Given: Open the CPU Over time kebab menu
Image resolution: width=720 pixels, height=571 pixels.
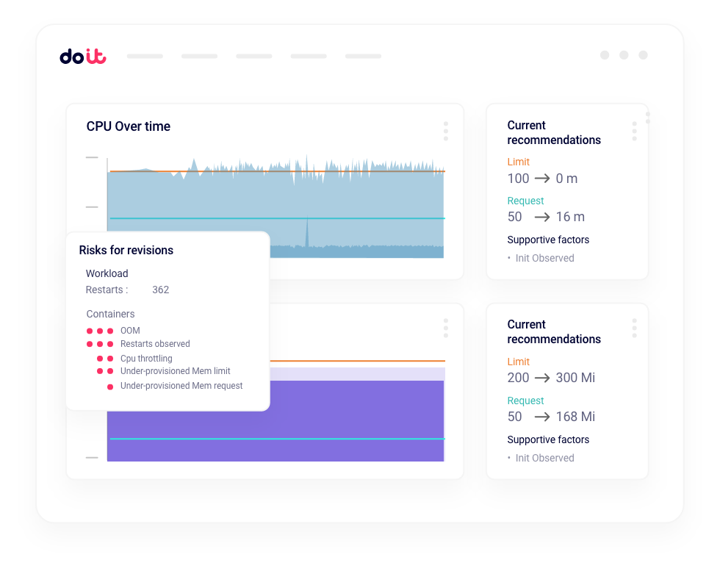Looking at the screenshot, I should [x=445, y=131].
